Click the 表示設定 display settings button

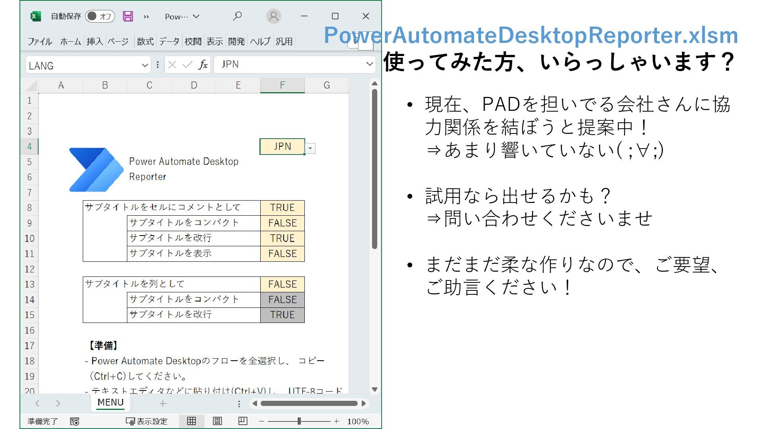(x=147, y=421)
